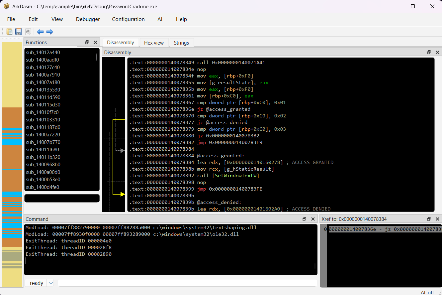
Task: Close the Xref panel
Action: 437,219
